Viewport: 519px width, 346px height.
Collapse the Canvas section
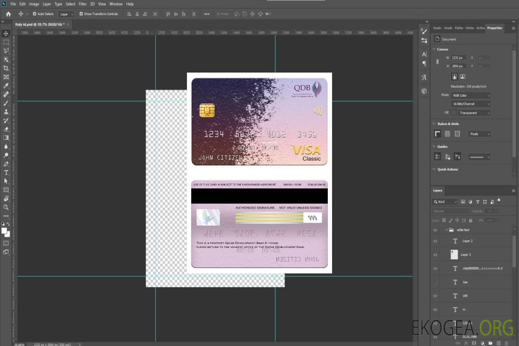(434, 49)
